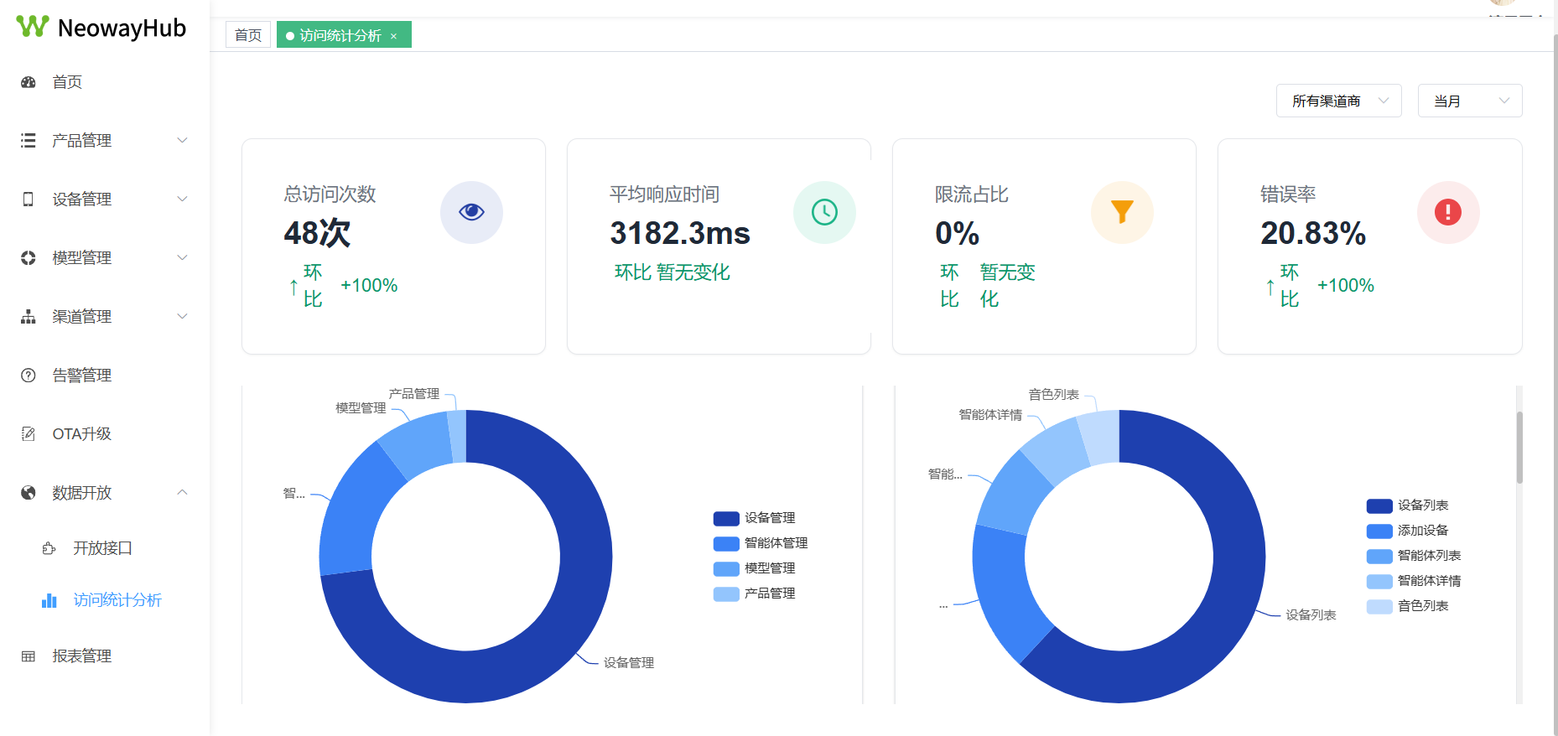Viewport: 1558px width, 736px height.
Task: Click the device icon beside 设备管理
Action: (x=29, y=200)
